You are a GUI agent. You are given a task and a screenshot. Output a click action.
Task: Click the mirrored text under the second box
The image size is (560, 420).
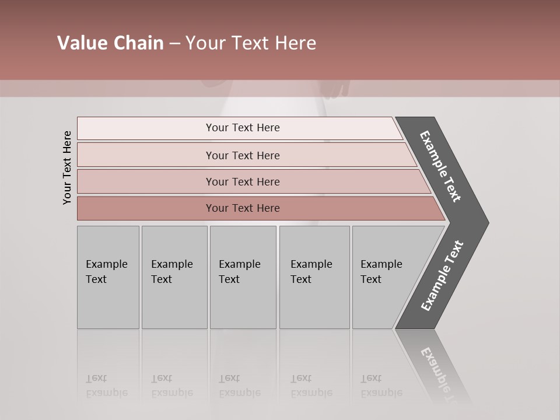(x=171, y=386)
